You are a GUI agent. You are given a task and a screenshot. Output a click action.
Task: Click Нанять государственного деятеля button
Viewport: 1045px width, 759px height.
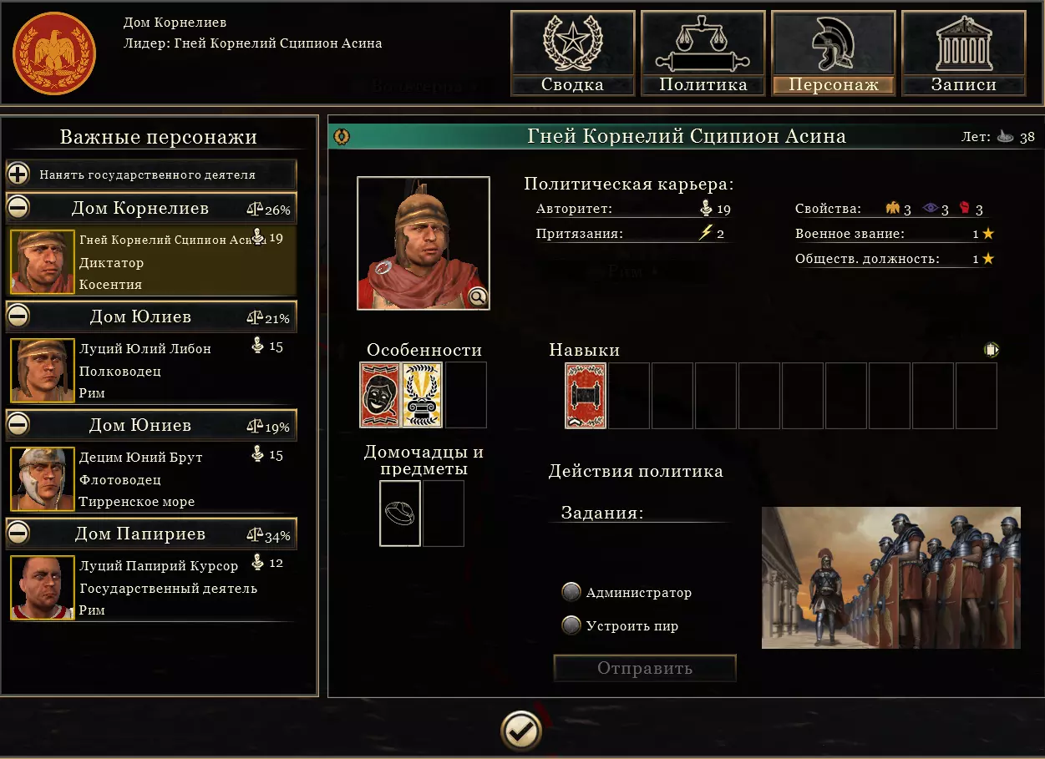pyautogui.click(x=151, y=175)
